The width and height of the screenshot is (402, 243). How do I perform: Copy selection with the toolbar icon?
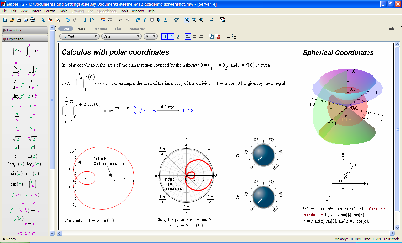click(50, 20)
